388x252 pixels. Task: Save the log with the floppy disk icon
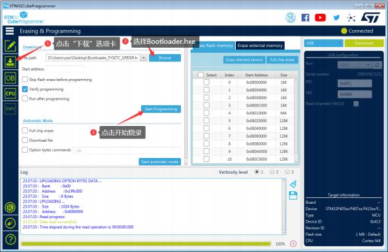coord(293,196)
